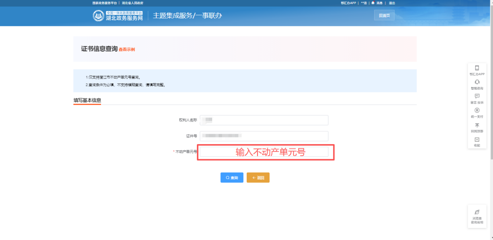Viewport: 493px width, 240px height.
Task: Open 统一支付 yen payment icon
Action: (477, 111)
